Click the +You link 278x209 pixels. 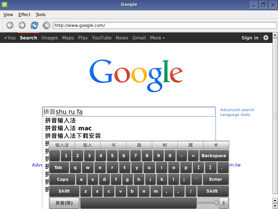coord(10,38)
